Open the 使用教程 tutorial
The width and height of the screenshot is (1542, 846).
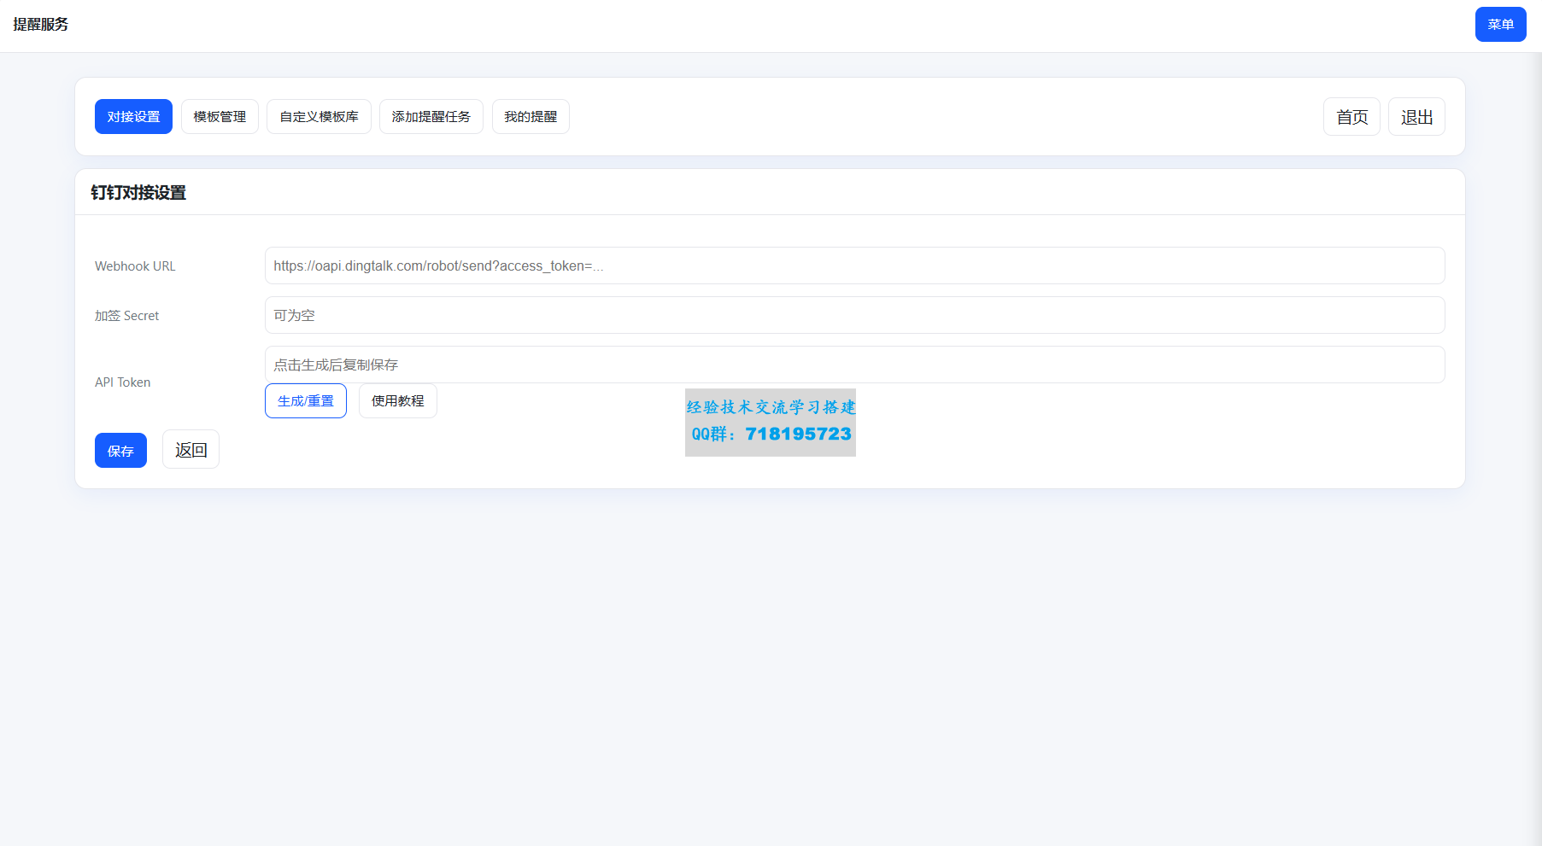pos(397,401)
